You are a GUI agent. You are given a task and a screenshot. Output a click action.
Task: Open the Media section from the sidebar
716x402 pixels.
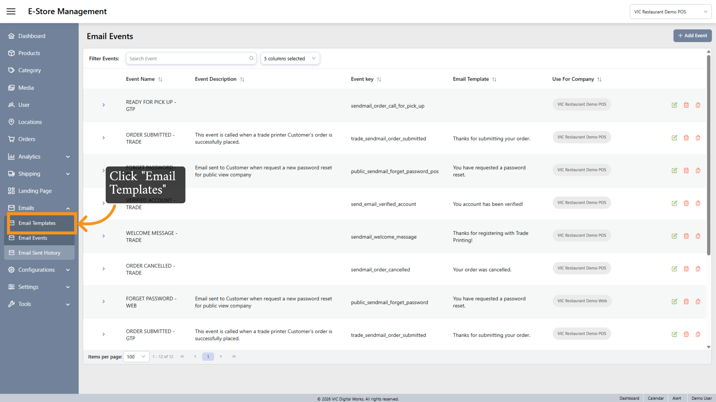26,88
